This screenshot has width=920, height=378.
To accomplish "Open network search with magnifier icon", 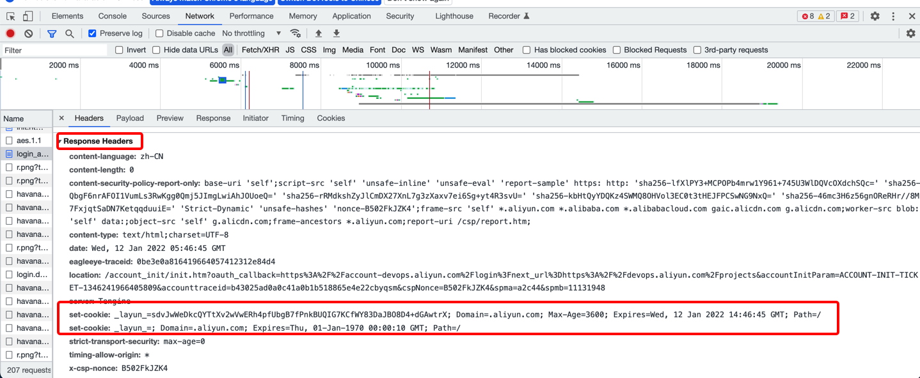I will pos(69,33).
